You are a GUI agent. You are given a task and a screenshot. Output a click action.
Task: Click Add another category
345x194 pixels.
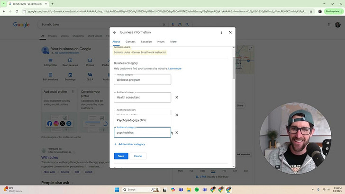click(x=129, y=144)
